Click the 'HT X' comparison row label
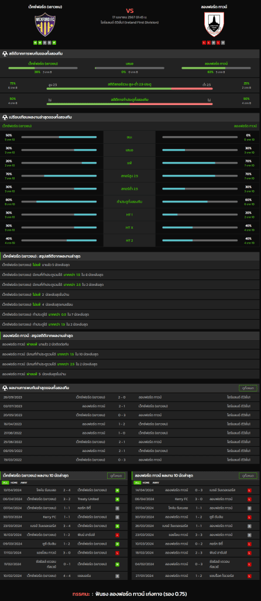This screenshot has height=601, width=261. coord(129,228)
